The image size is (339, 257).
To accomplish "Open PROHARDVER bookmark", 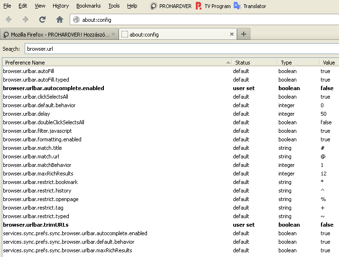I will tap(171, 6).
